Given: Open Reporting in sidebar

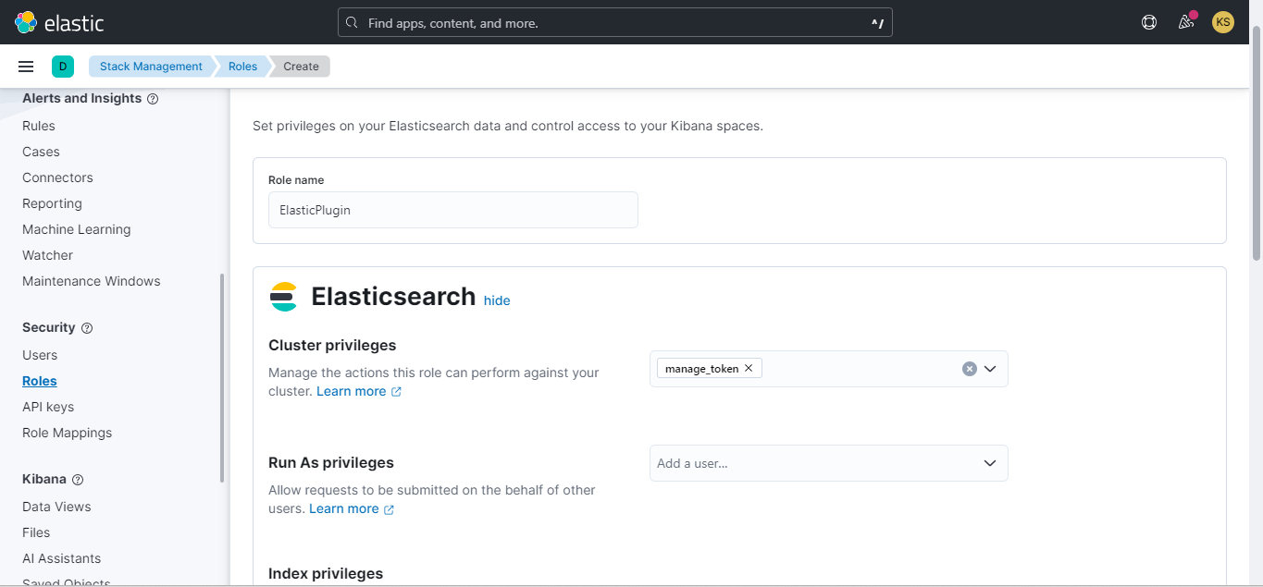Looking at the screenshot, I should pyautogui.click(x=52, y=203).
